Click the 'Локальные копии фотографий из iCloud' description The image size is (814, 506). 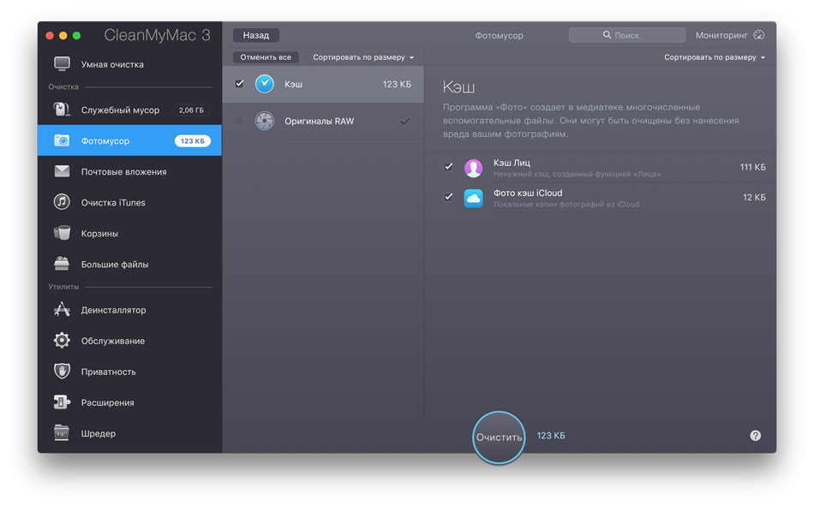(566, 205)
